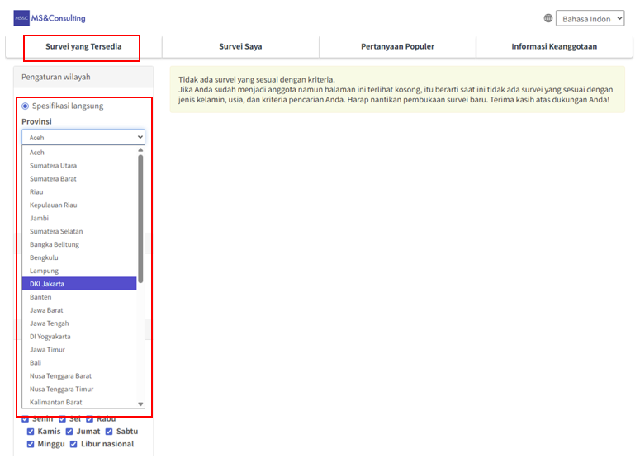This screenshot has height=458, width=640.
Task: Toggle the Jumat checkbox
Action: [x=69, y=432]
